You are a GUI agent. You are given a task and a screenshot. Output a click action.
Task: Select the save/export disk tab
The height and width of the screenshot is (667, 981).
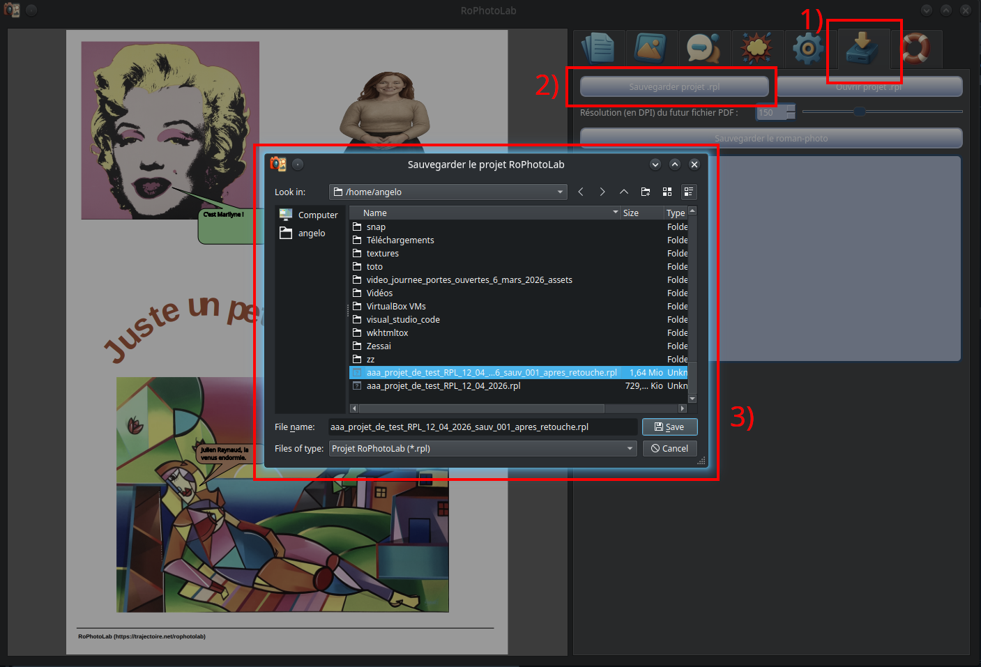pyautogui.click(x=863, y=49)
